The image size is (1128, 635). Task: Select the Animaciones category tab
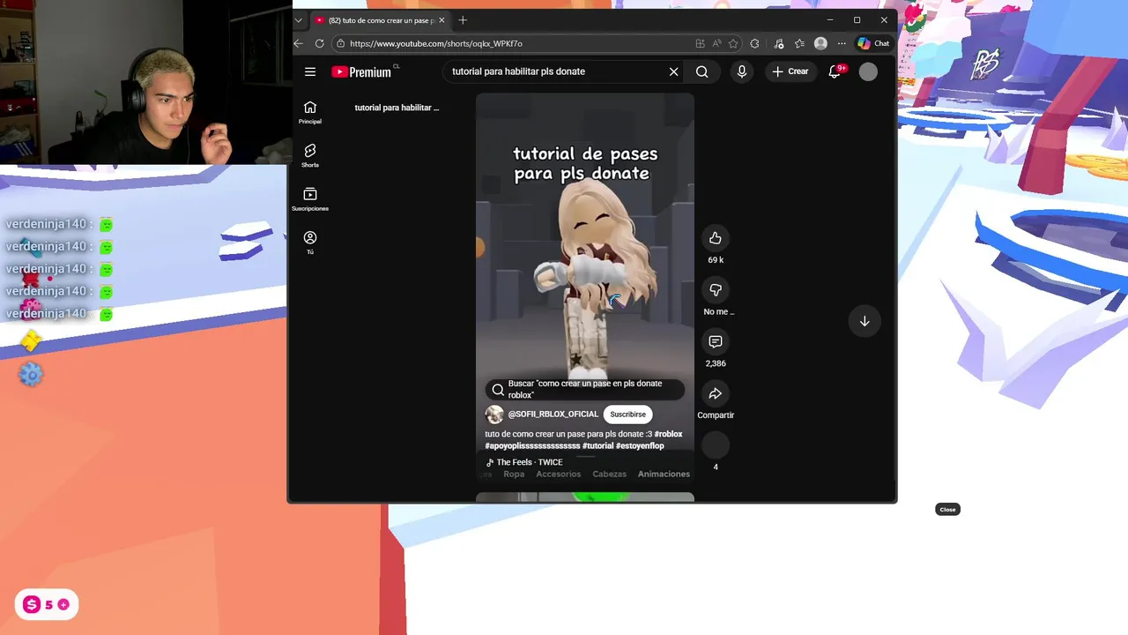[664, 474]
